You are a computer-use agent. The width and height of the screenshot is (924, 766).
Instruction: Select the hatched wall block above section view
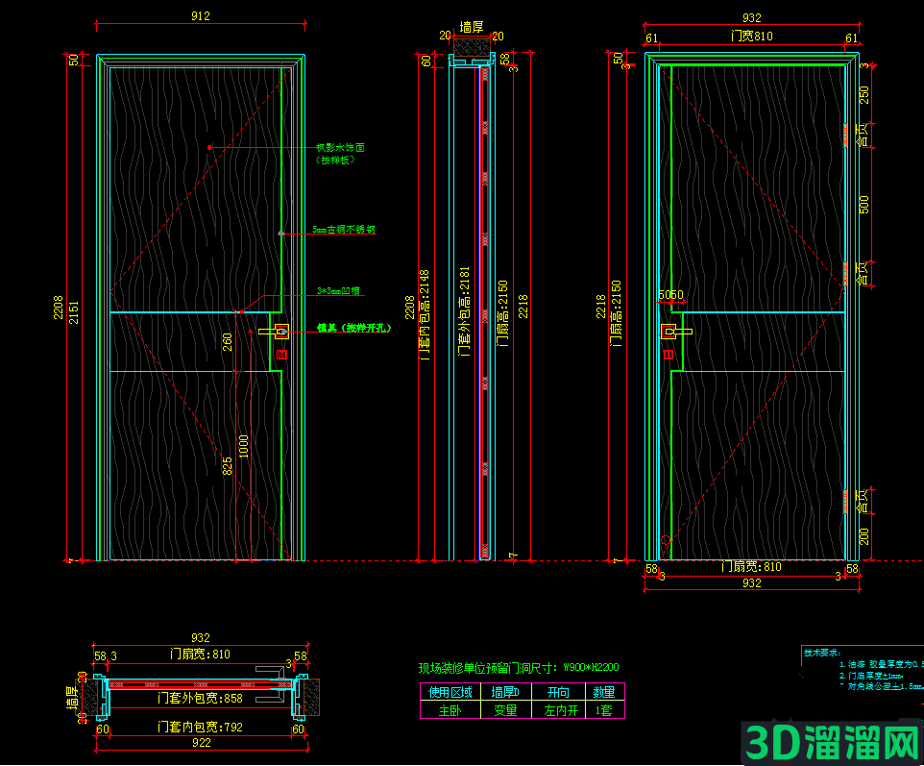pyautogui.click(x=472, y=46)
